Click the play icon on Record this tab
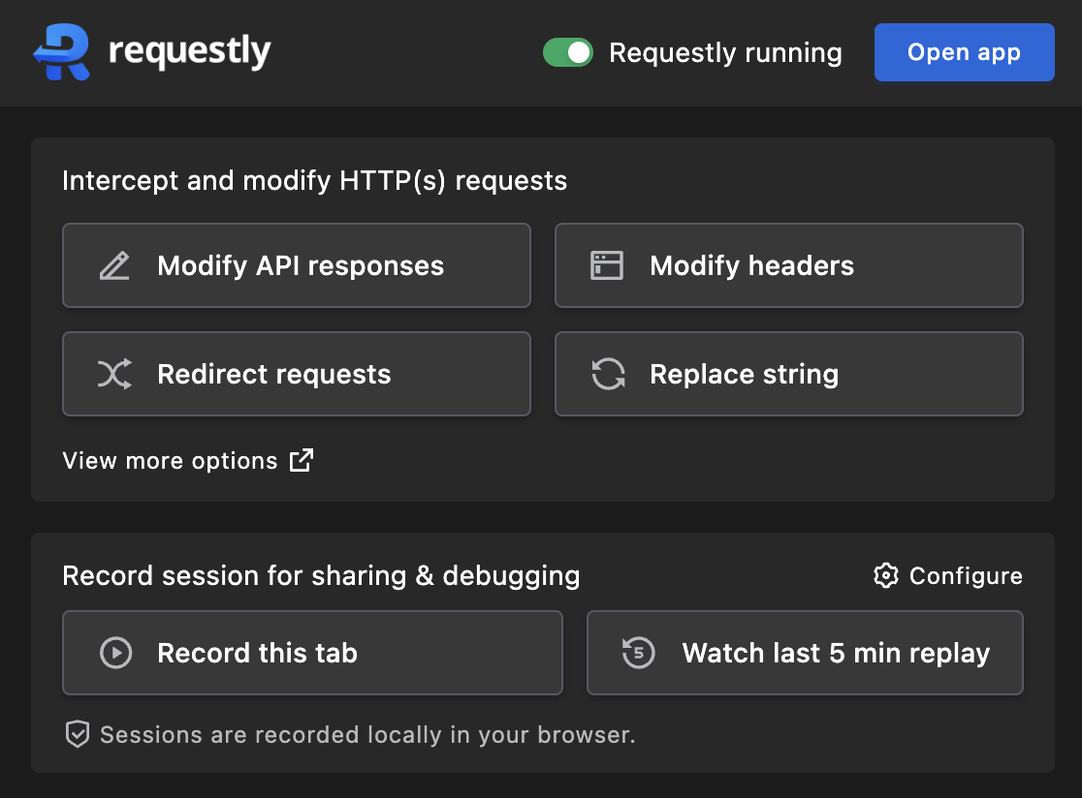1082x798 pixels. [115, 653]
